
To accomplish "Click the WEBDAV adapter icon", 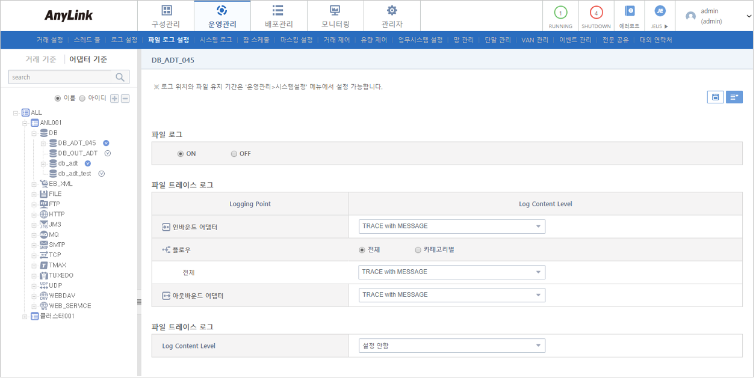I will point(43,296).
